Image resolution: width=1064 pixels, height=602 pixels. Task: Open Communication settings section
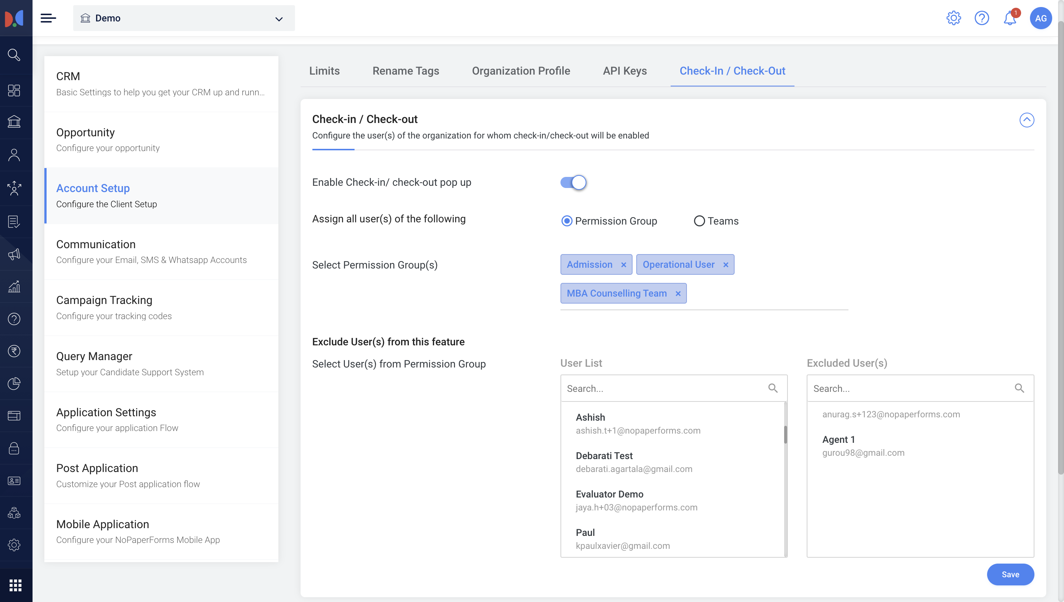tap(161, 252)
